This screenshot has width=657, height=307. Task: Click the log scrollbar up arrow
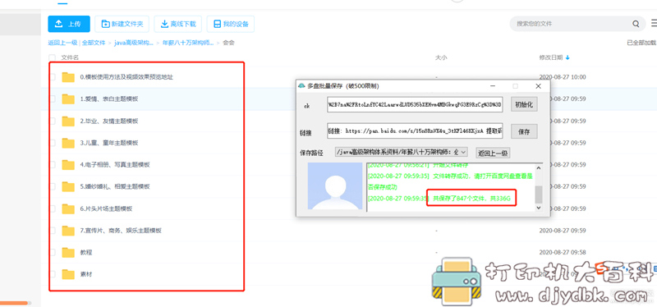click(x=539, y=168)
